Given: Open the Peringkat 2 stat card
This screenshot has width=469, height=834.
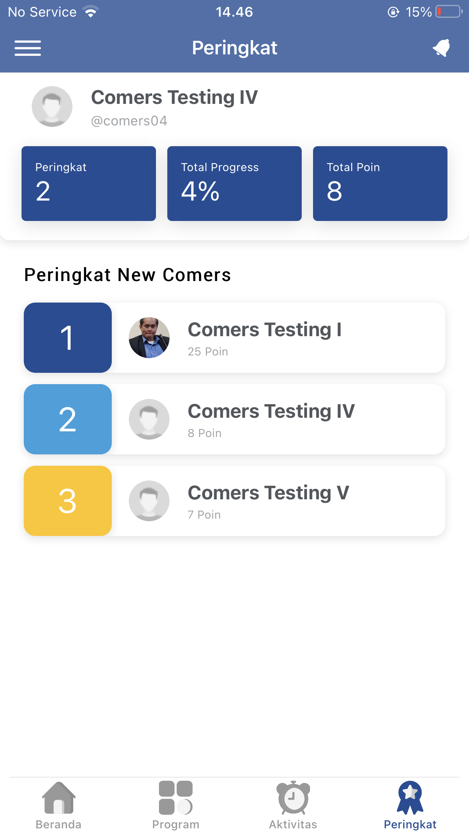Looking at the screenshot, I should tap(89, 184).
